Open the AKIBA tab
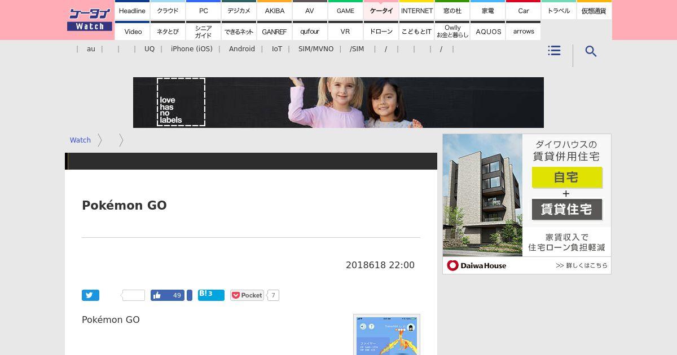The width and height of the screenshot is (677, 355). pos(274,10)
